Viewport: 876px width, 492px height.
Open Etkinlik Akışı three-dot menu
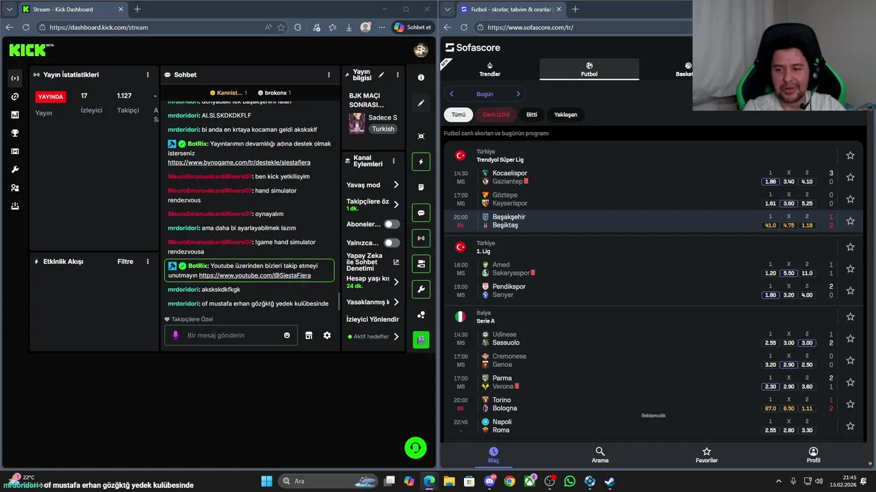[147, 262]
